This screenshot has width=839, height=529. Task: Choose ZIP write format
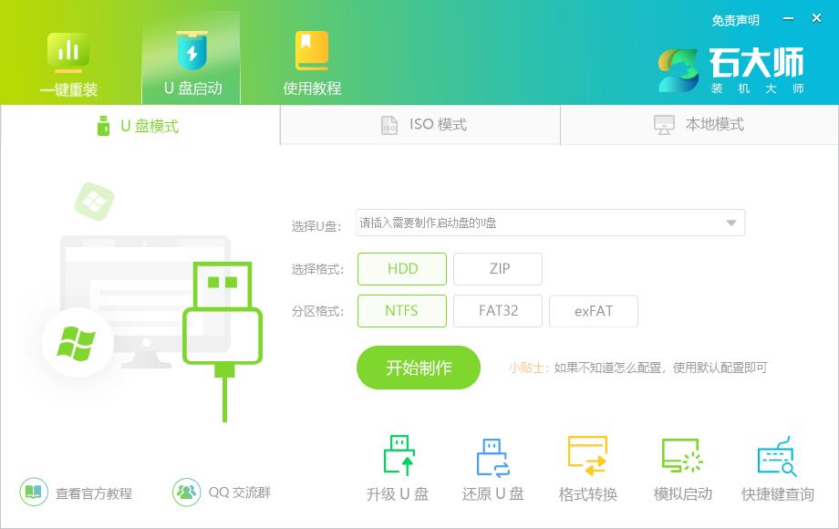(498, 268)
